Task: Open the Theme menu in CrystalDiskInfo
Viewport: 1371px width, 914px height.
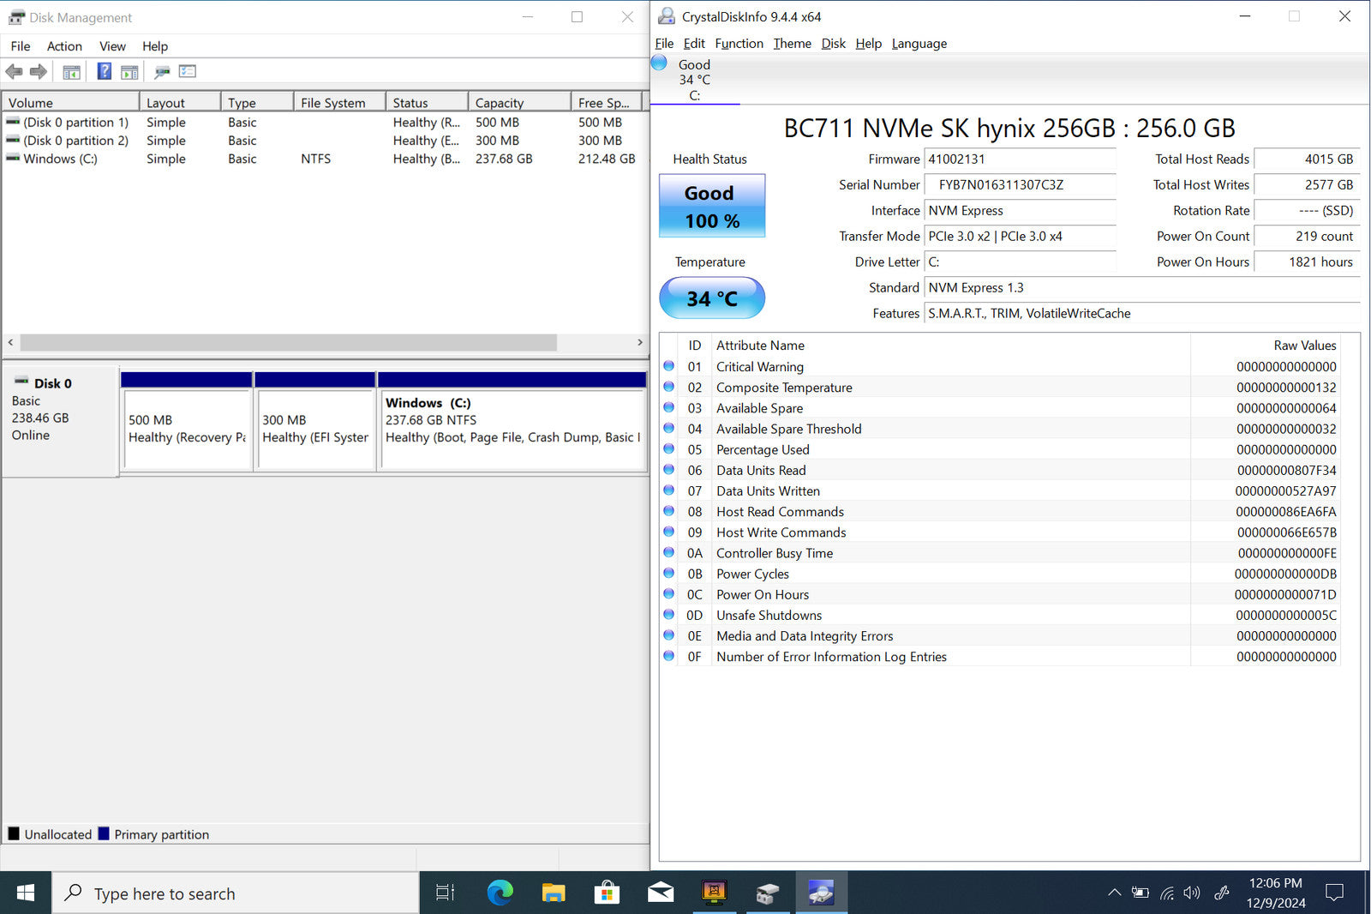Action: (x=792, y=44)
